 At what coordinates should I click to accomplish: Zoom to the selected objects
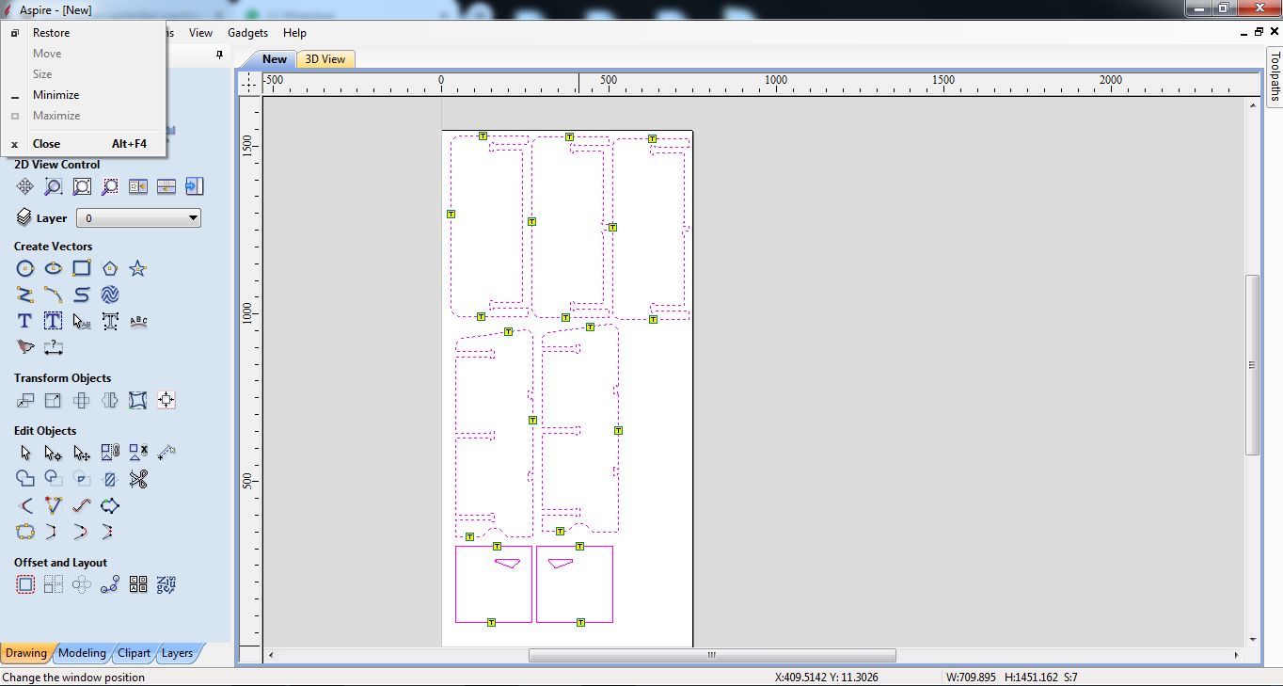coord(110,186)
